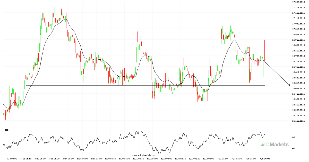Select the 16,419.3815 price axis value
The width and height of the screenshot is (309, 162).
tap(299, 94)
